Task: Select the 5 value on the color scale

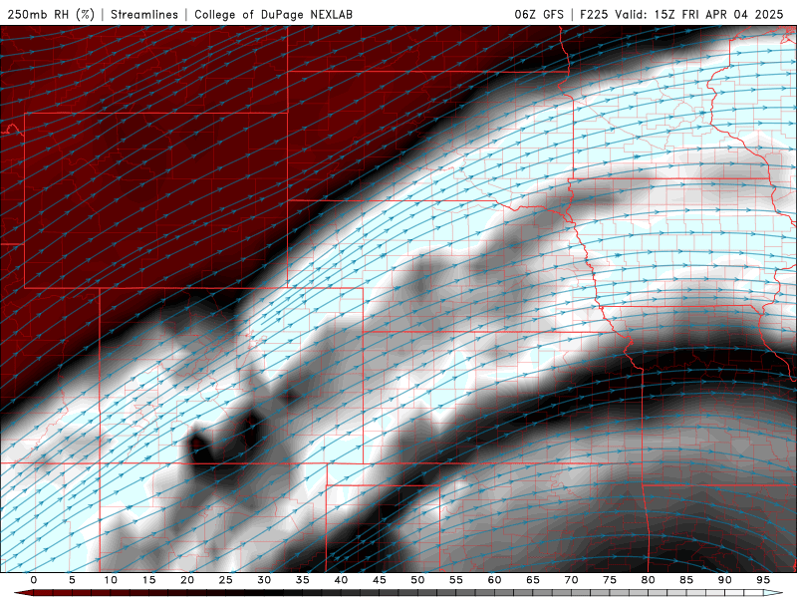Action: pos(72,580)
